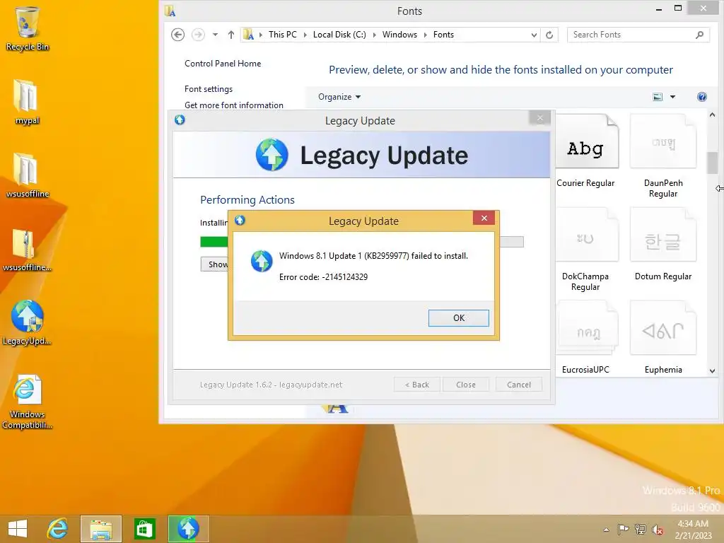The image size is (724, 543).
Task: Open the Fonts help icon
Action: (702, 97)
